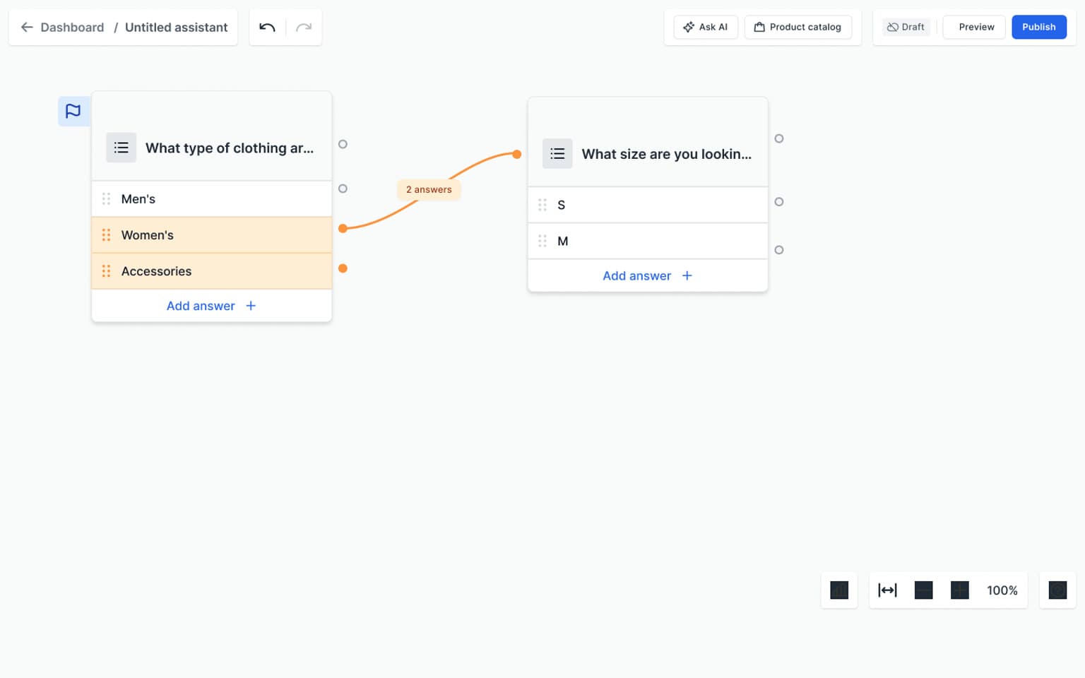
Task: Click the connector dot for answer S
Action: tap(779, 202)
